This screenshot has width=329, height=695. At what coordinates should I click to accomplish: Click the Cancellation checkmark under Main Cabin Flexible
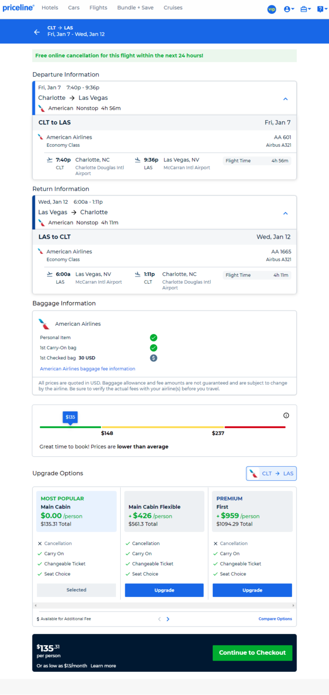click(128, 543)
